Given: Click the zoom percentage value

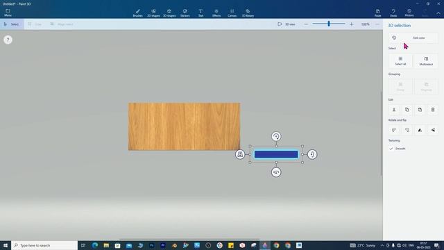Looking at the screenshot, I should 366,24.
